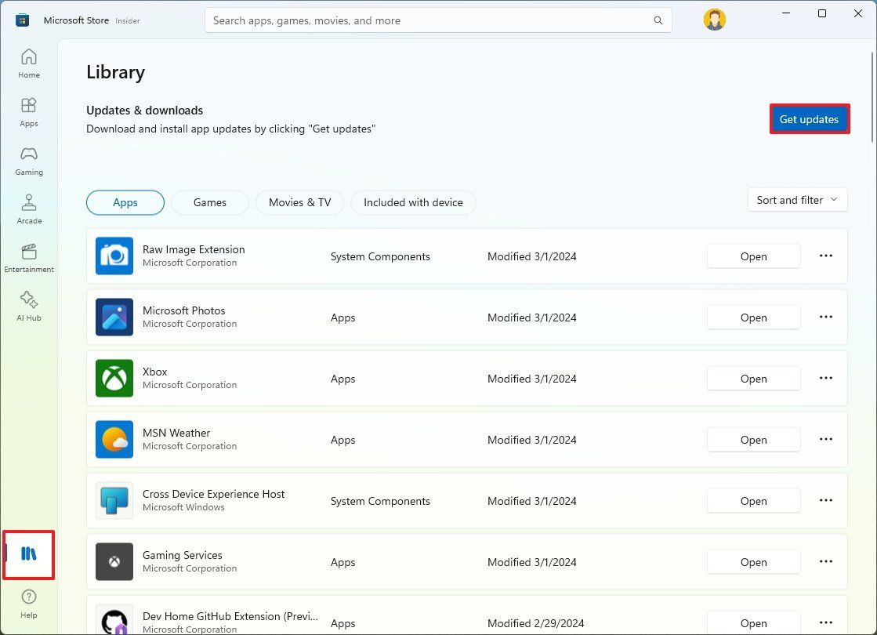Select the Movies & TV filter
877x635 pixels.
(299, 202)
